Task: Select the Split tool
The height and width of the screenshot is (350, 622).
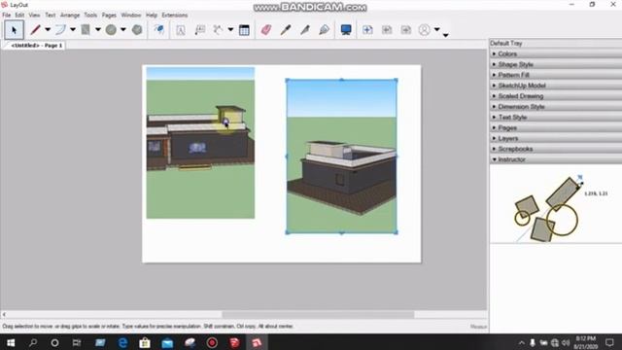Action: pos(304,30)
